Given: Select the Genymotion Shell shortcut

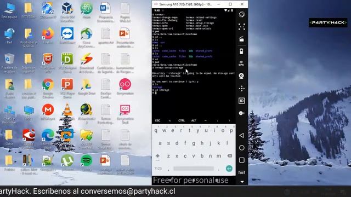Looking at the screenshot, I should coord(125,114).
